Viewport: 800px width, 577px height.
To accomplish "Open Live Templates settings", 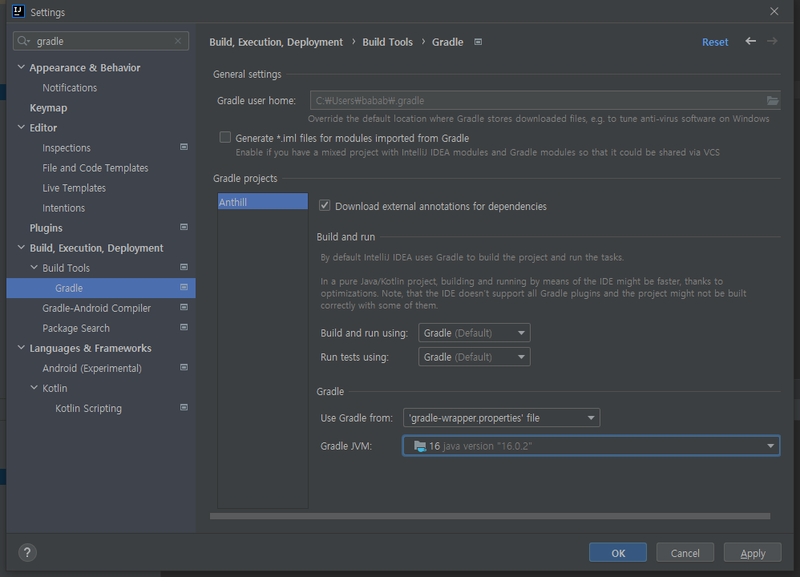I will (74, 188).
